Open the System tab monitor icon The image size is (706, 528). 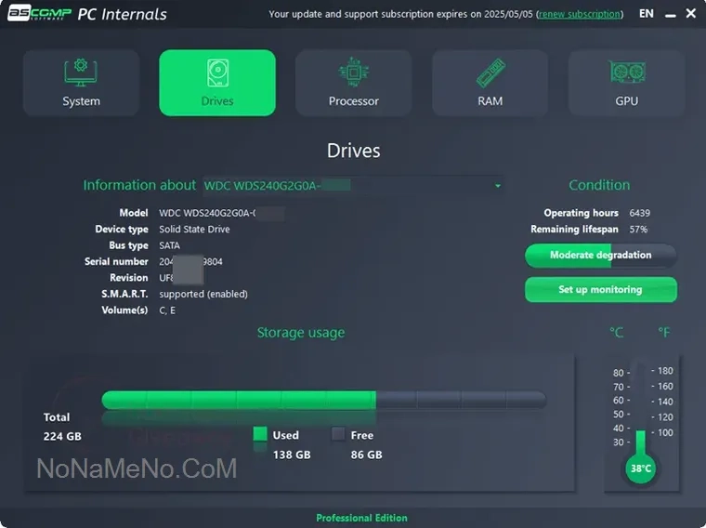81,73
